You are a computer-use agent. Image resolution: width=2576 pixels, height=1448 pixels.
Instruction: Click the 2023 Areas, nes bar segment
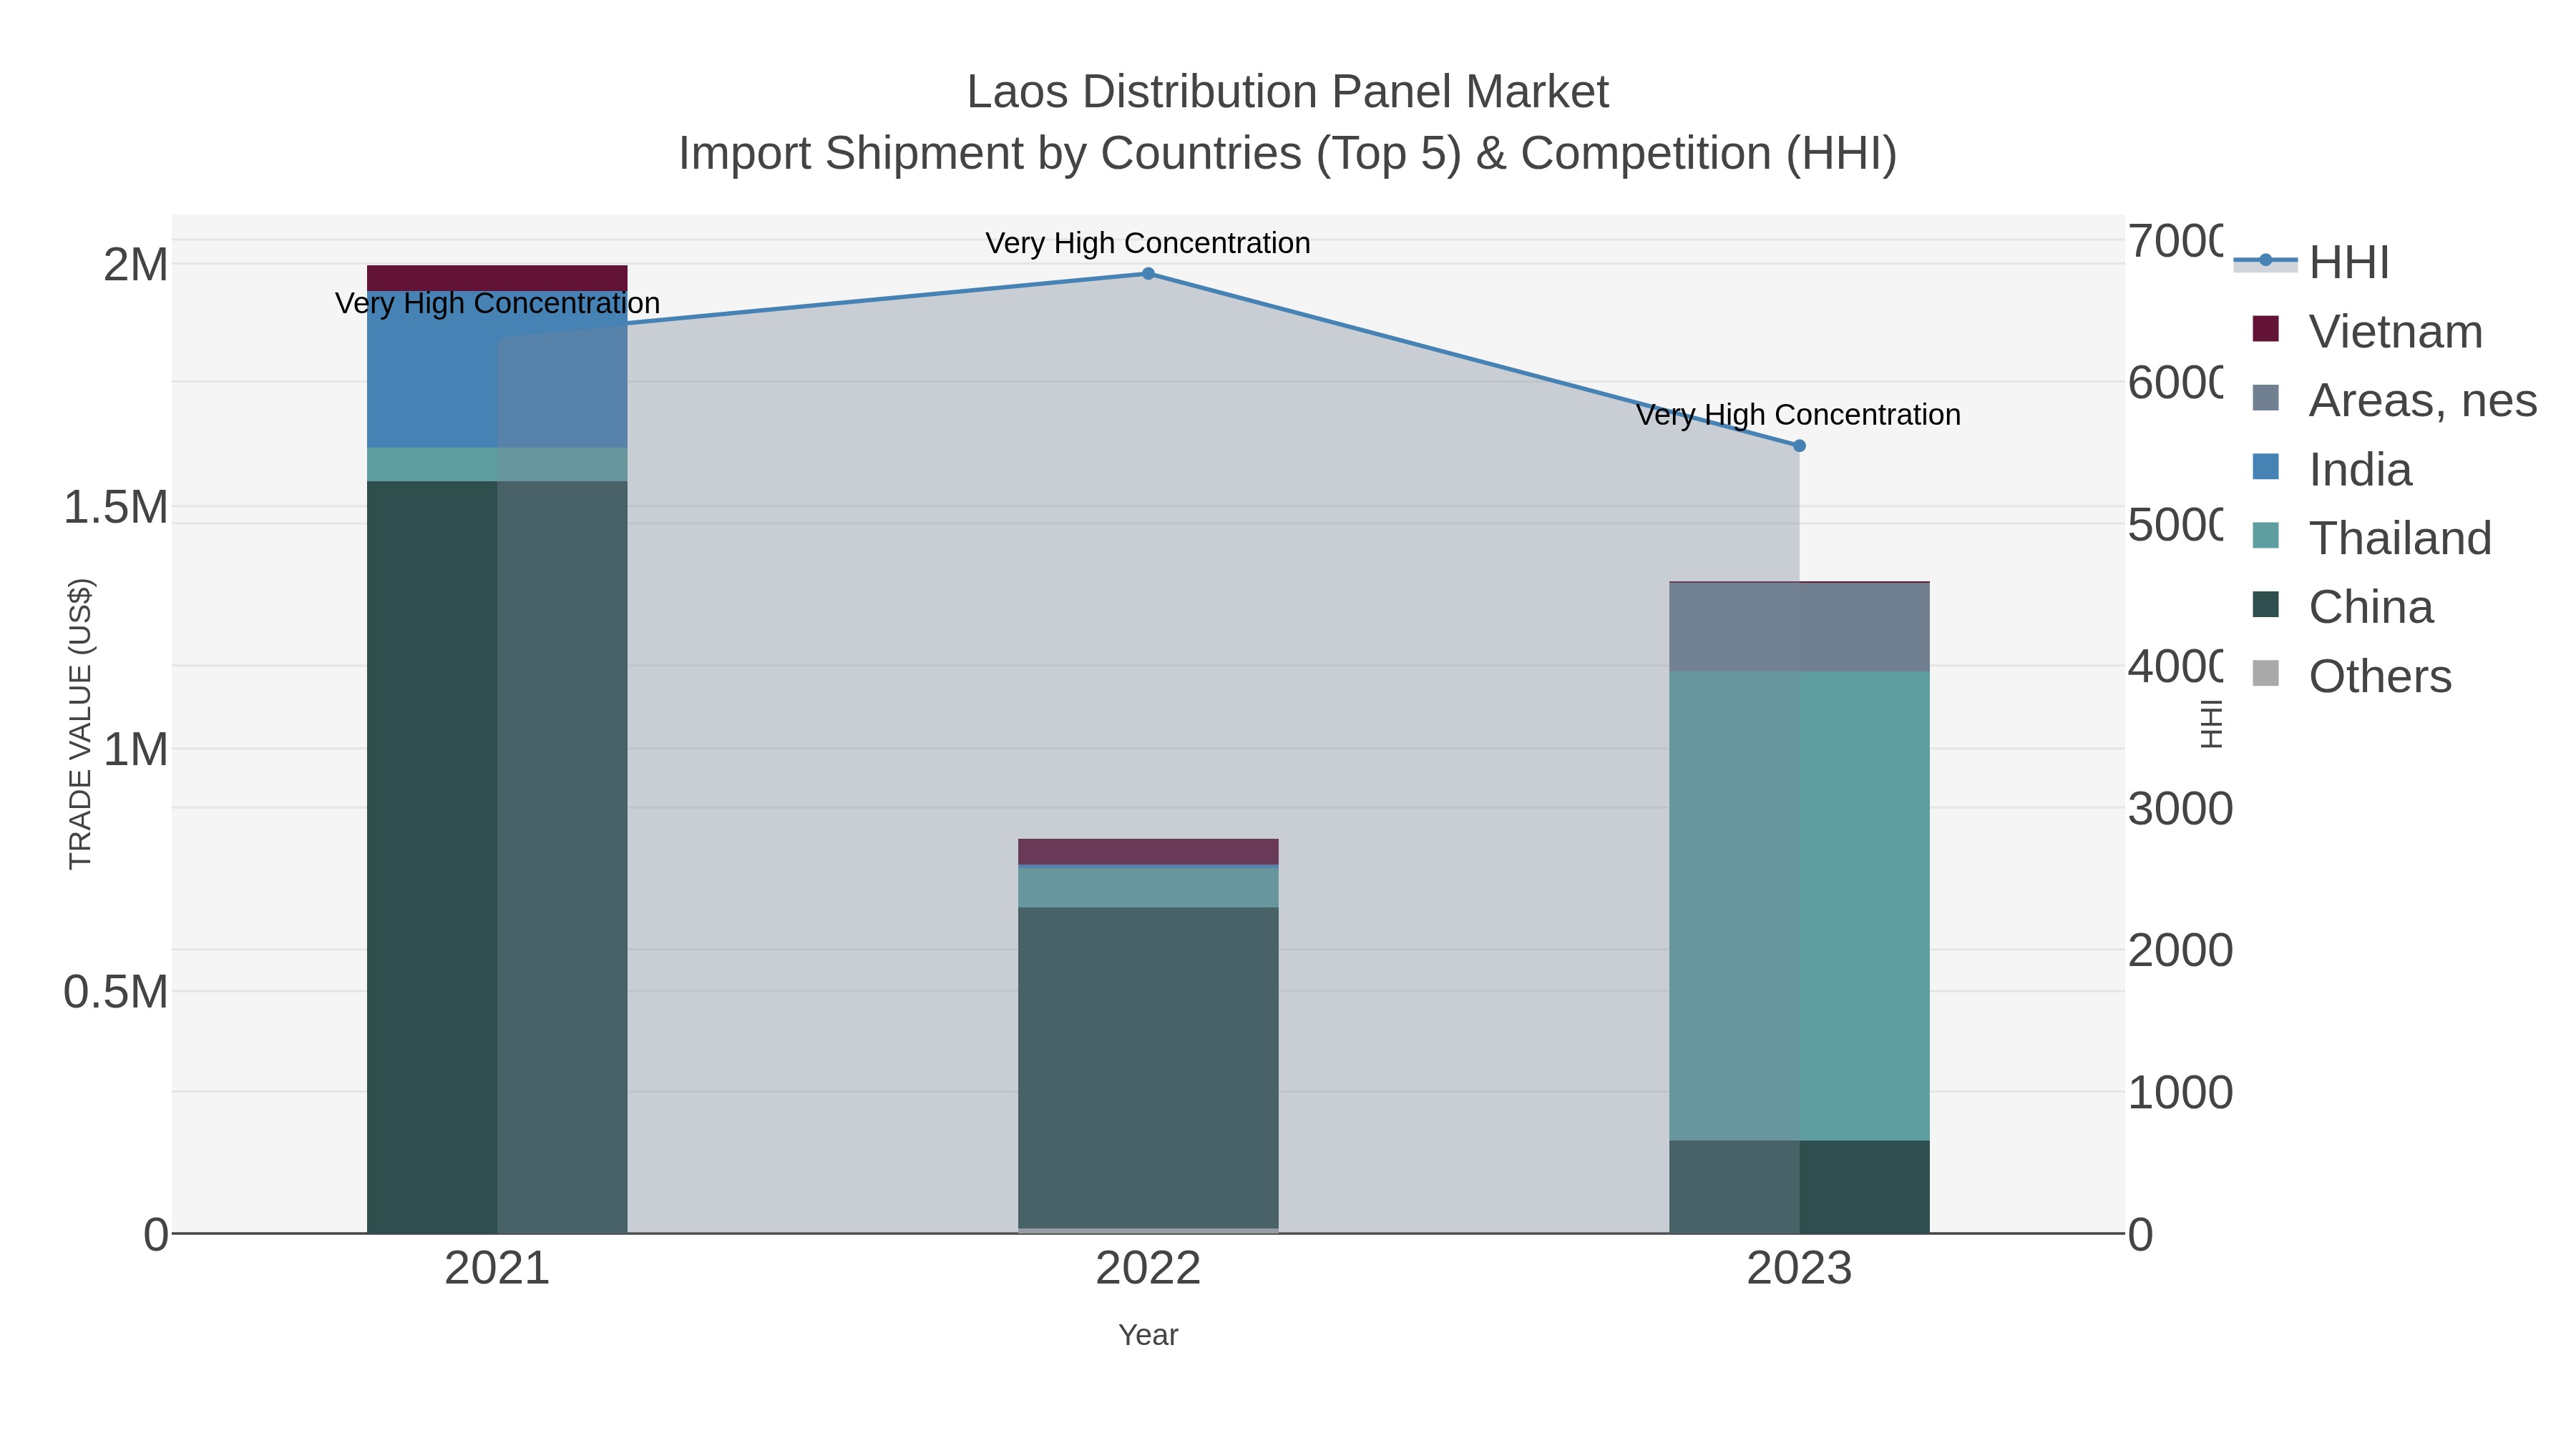coord(1799,626)
